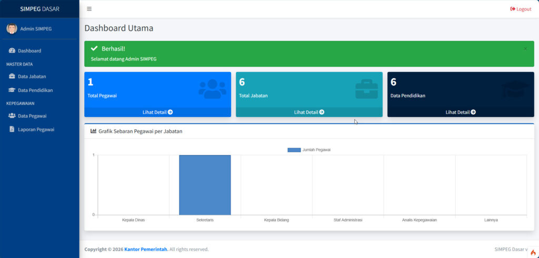Click the Sekretaris bar in the chart
The width and height of the screenshot is (539, 258).
205,184
